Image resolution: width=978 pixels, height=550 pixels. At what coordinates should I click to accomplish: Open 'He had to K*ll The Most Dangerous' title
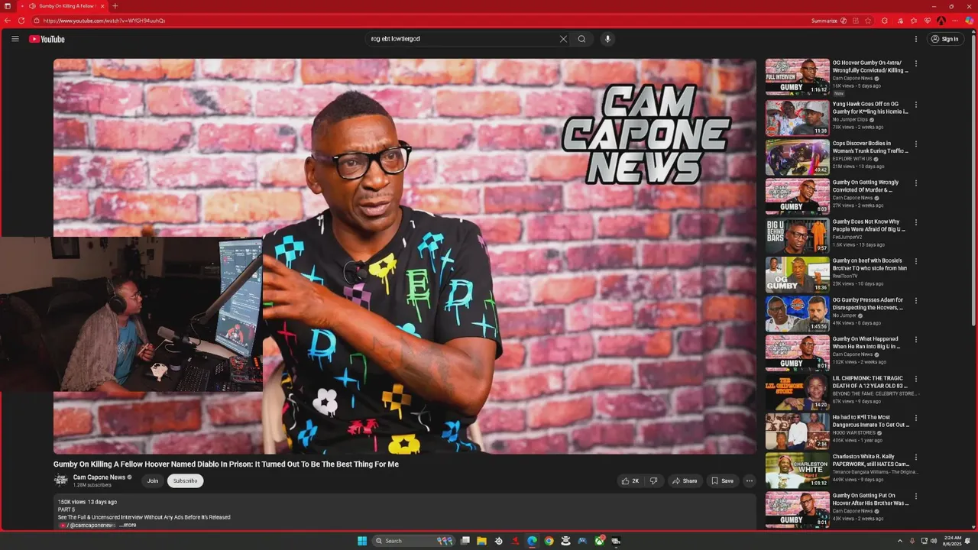(870, 421)
